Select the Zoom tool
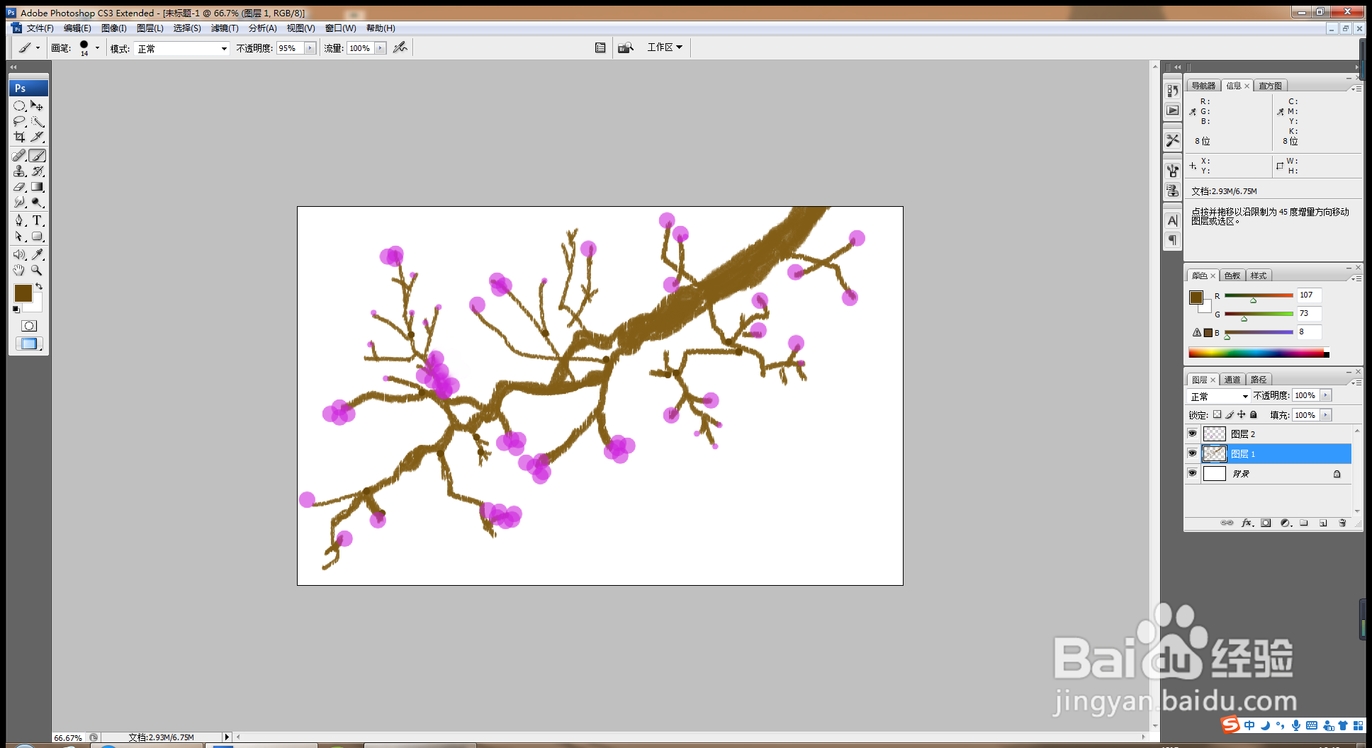 [x=37, y=270]
